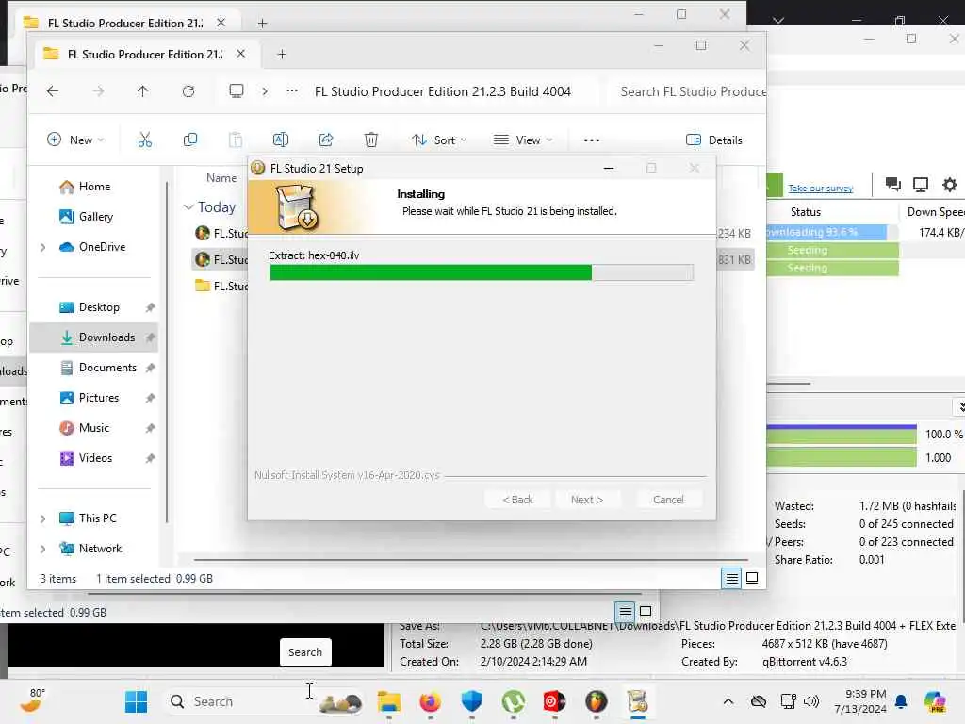This screenshot has width=965, height=724.
Task: Refresh the Explorer folder view
Action: 188,91
